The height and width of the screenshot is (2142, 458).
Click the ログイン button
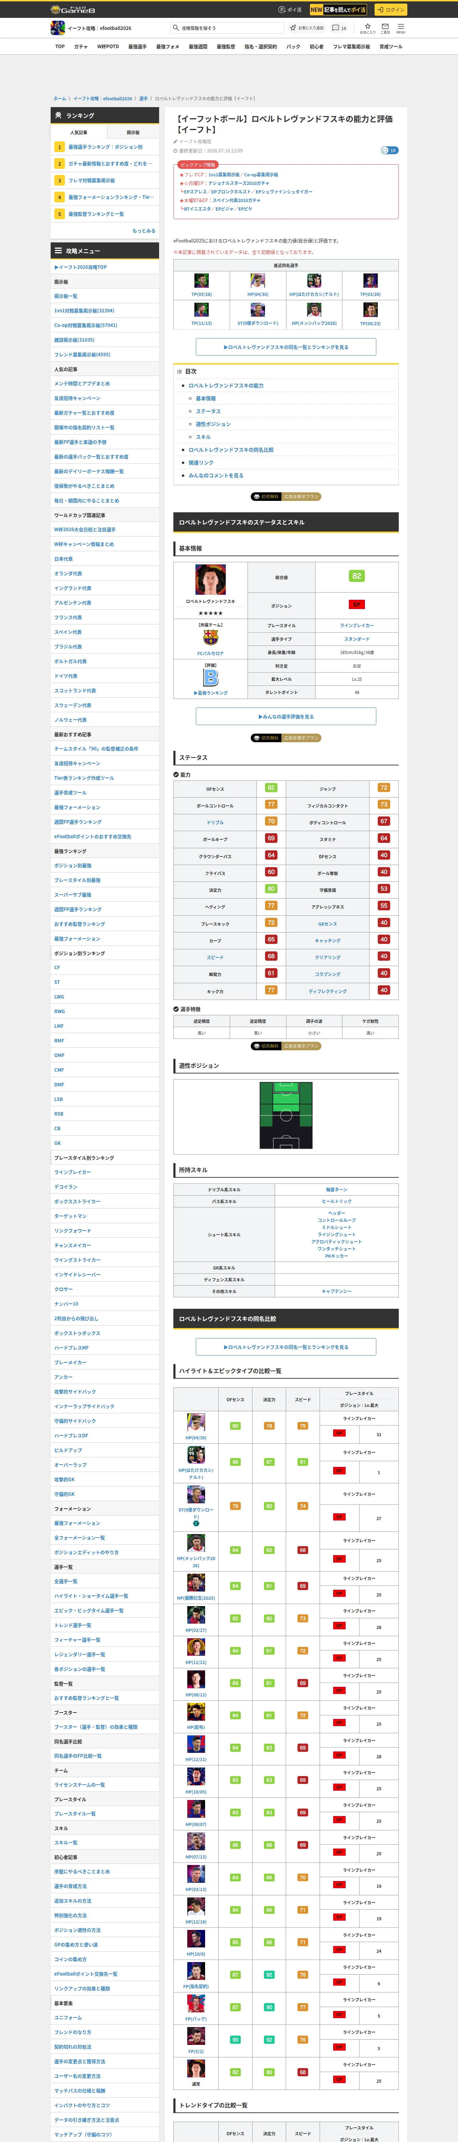390,10
